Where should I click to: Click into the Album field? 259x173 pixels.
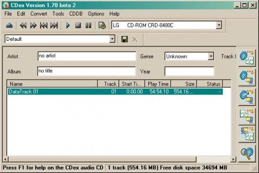(87, 71)
